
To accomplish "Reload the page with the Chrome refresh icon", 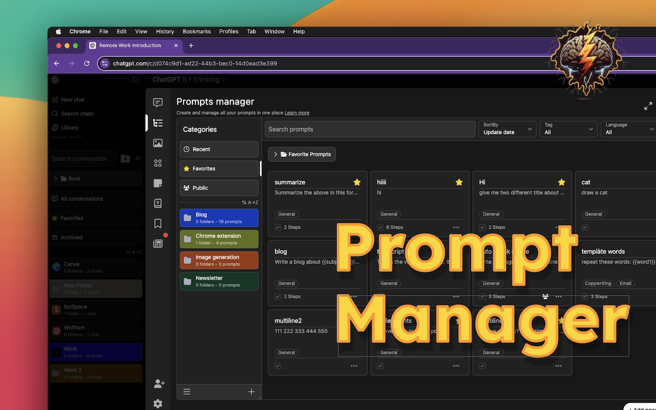I will tap(87, 64).
